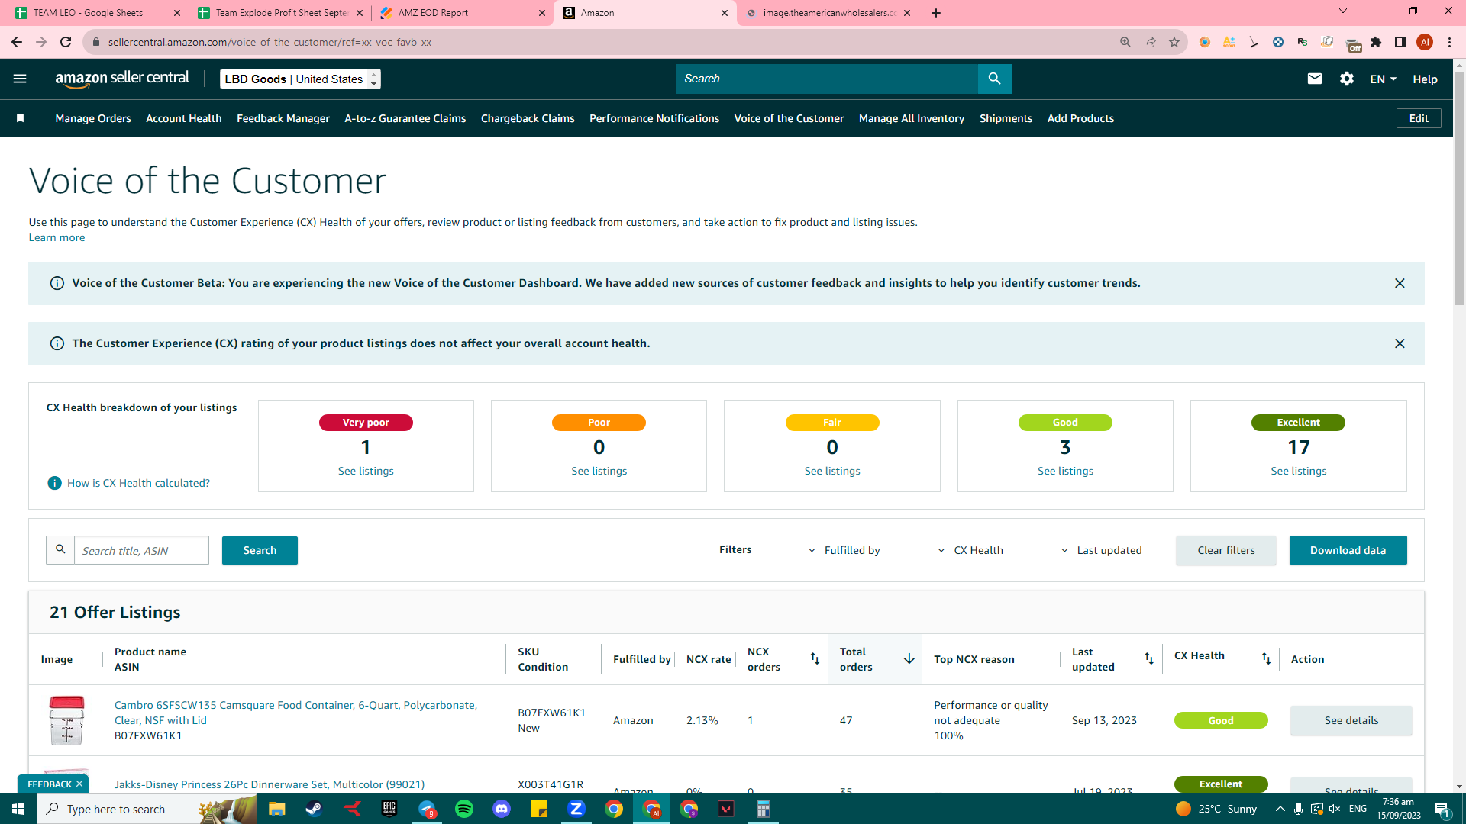Click See details for Cambro food container
The image size is (1466, 824).
click(1351, 720)
